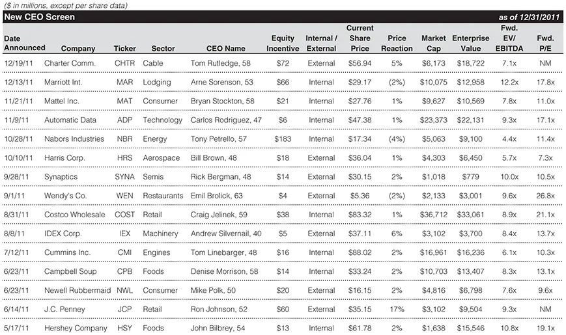
Task: Click the "Company" column header
Action: coord(78,49)
